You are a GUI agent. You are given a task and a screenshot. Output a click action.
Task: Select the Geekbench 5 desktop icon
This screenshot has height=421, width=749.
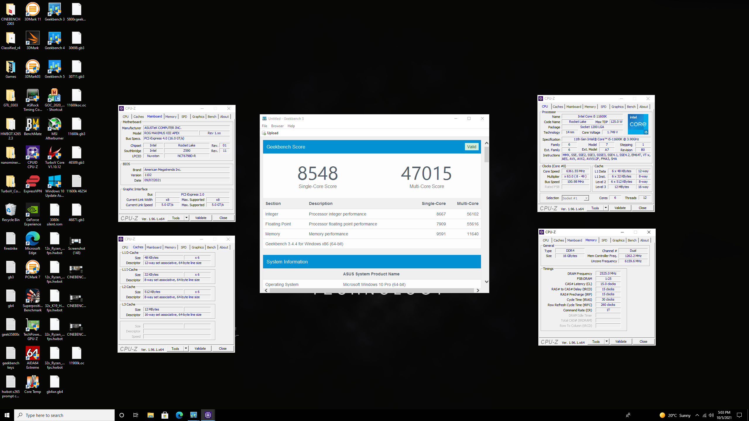[54, 69]
